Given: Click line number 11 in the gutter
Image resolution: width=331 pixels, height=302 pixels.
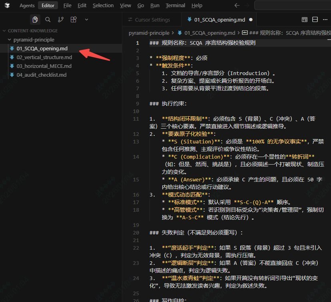Looking at the screenshot, I should (x=136, y=119).
